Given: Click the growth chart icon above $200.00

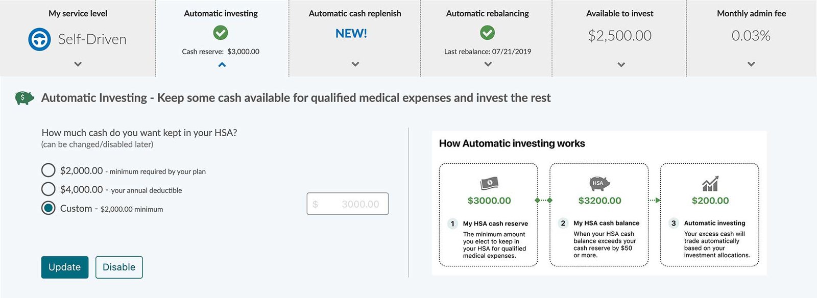Looking at the screenshot, I should 710,184.
